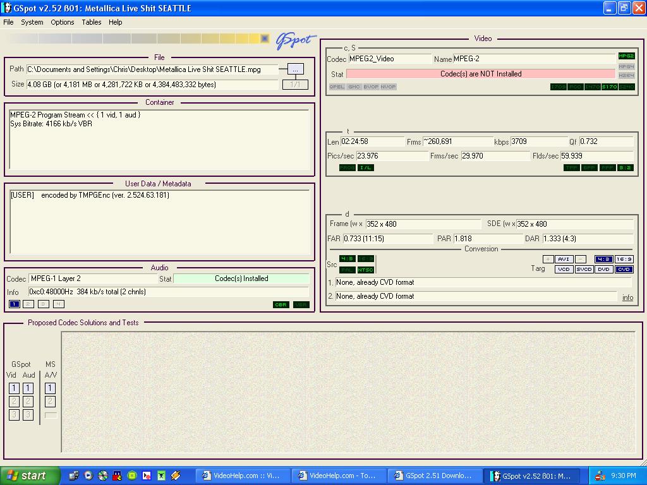Open the Windows Start menu

tap(30, 476)
